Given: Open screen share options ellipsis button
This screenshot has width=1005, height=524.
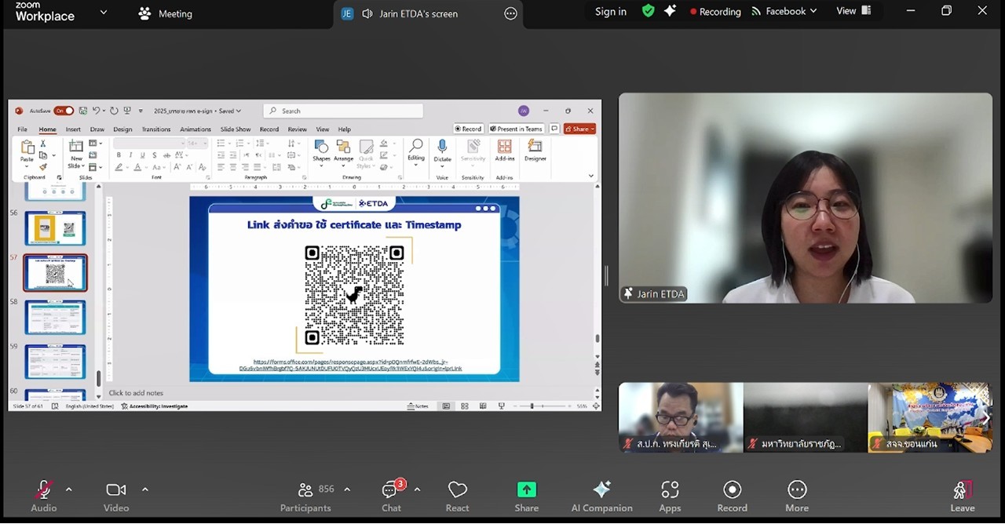Looking at the screenshot, I should (x=510, y=13).
